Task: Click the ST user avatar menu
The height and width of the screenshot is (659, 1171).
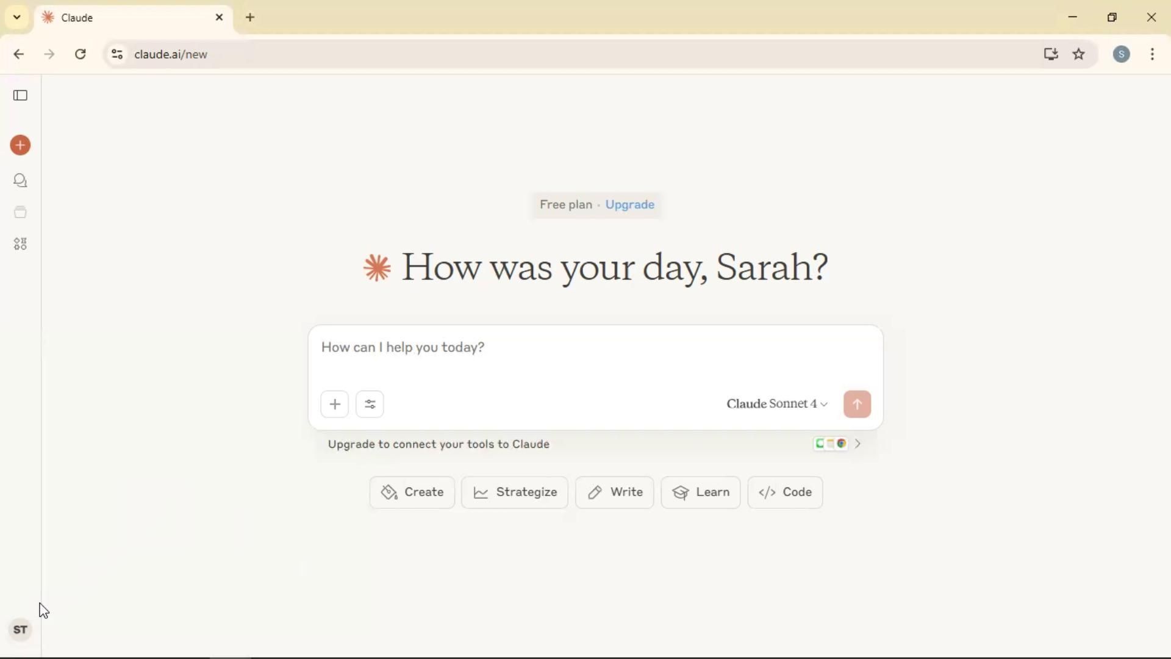Action: pyautogui.click(x=20, y=630)
